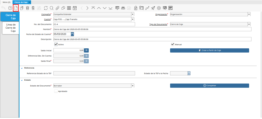The image size is (262, 119).
Task: Click the Copy Record icon
Action: tap(22, 8)
